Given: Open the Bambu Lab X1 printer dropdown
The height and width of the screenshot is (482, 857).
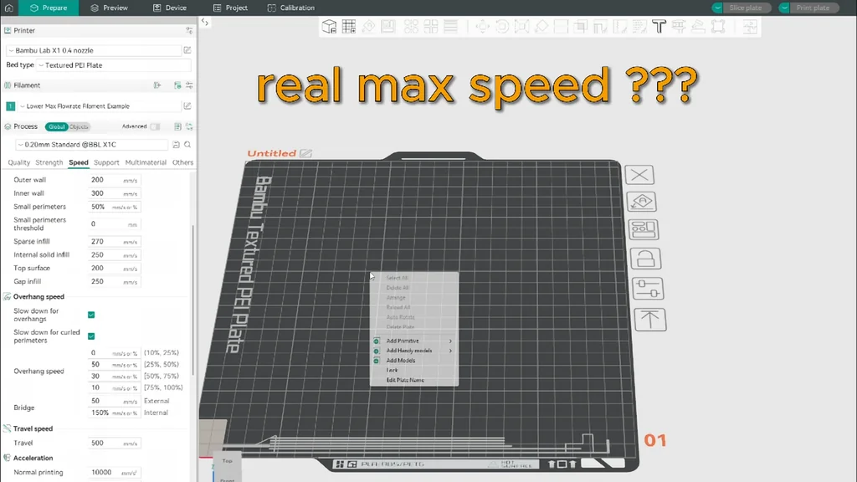Looking at the screenshot, I should click(94, 50).
